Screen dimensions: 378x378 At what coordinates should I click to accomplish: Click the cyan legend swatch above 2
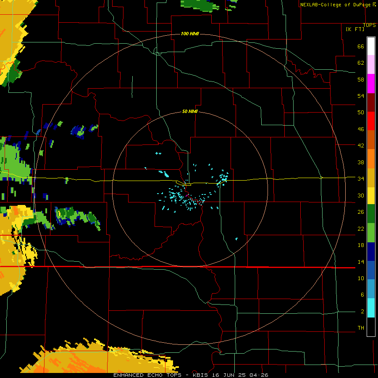[x=371, y=308]
